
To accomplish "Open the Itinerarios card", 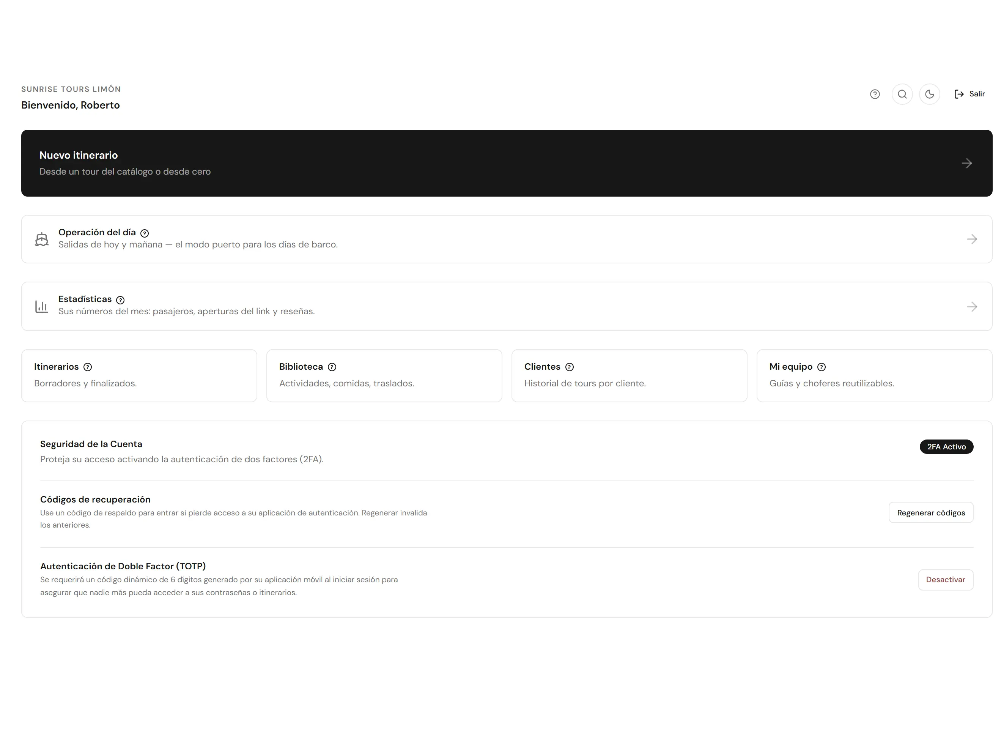I will point(139,376).
